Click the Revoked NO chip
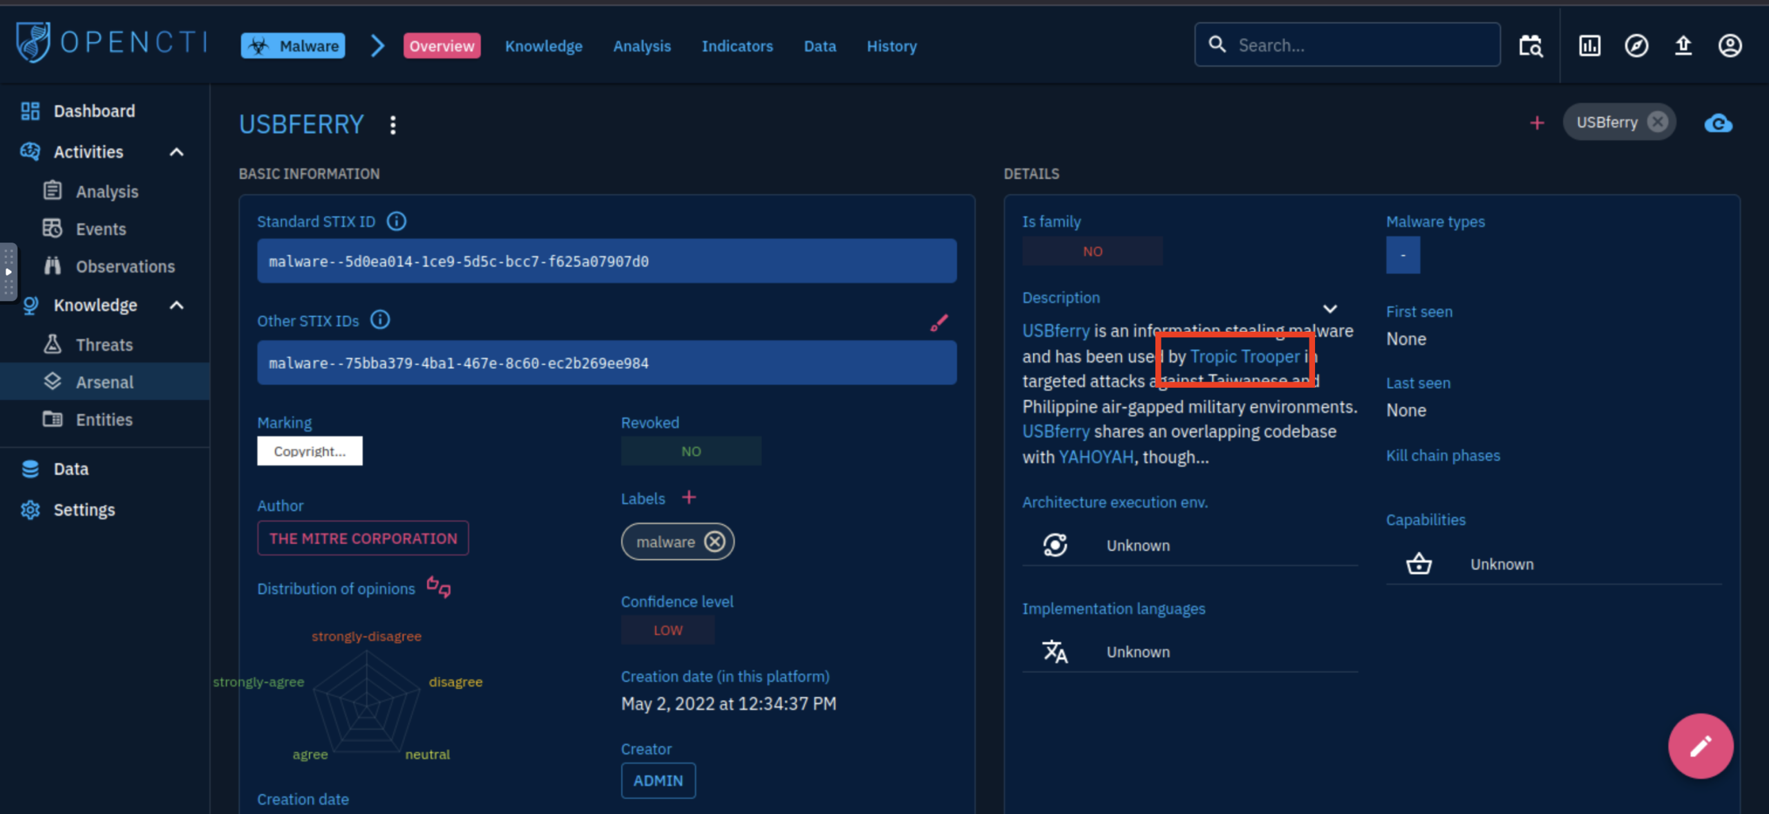The image size is (1769, 814). tap(691, 451)
